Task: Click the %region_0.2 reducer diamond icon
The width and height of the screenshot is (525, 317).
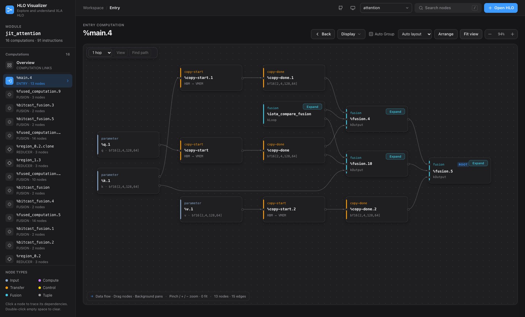Action: coord(9,259)
